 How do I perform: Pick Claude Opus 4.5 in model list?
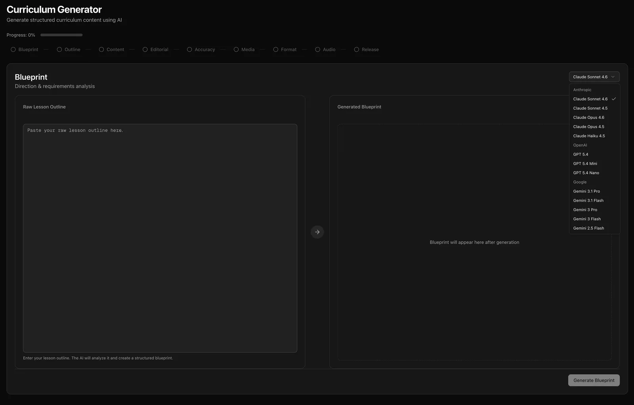click(594, 127)
